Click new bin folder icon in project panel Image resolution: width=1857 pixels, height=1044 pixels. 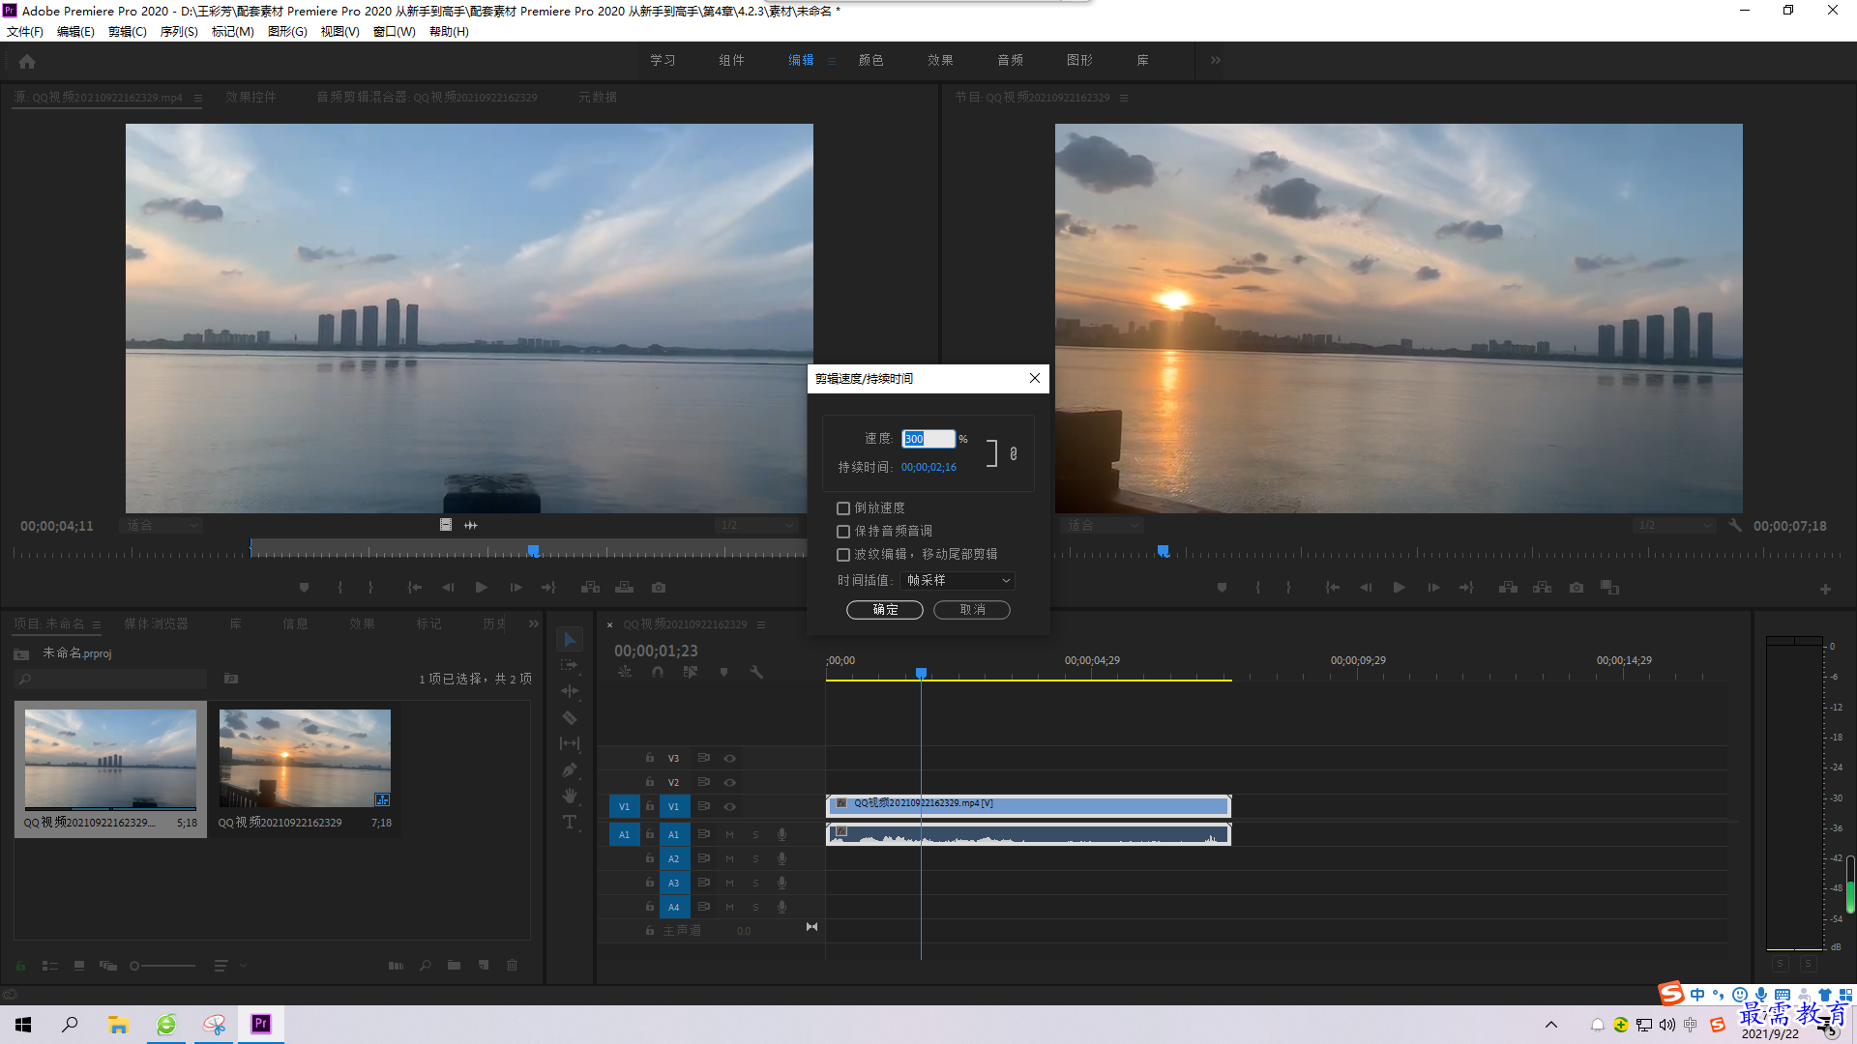[454, 965]
